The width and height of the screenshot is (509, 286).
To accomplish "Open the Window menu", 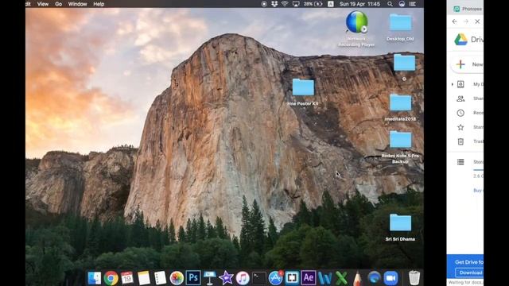I will [77, 4].
